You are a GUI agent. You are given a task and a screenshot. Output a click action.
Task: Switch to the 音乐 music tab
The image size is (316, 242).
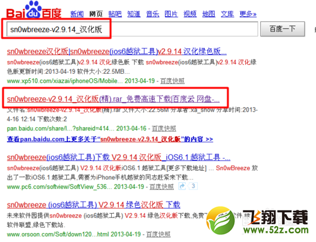152,14
